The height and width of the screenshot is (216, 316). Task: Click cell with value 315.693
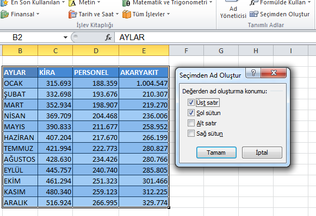point(55,83)
